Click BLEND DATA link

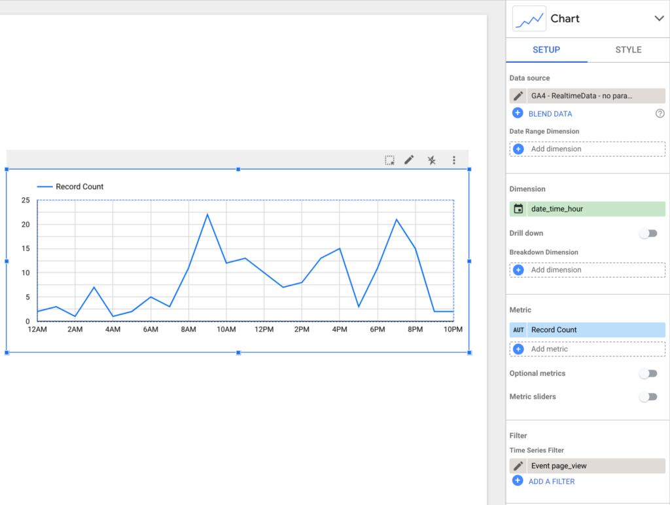[x=550, y=114]
